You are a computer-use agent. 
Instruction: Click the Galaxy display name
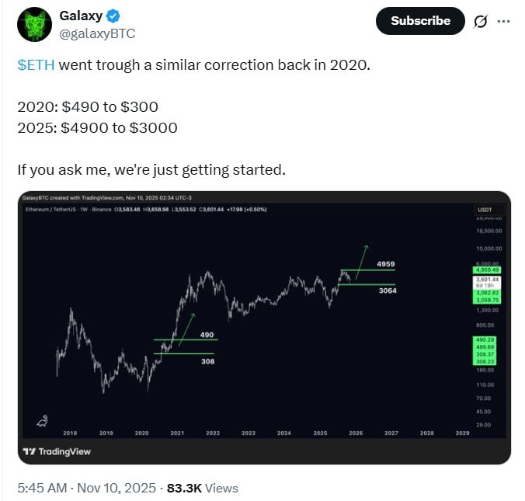[81, 16]
